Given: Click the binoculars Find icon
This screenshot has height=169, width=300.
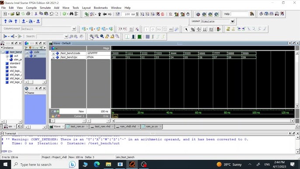Looking at the screenshot, I should click(71, 14).
